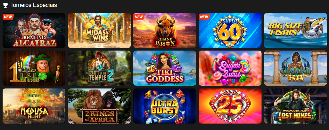The width and height of the screenshot is (329, 130).
Task: Open 1st of the Irish slot
Action: pos(34,68)
